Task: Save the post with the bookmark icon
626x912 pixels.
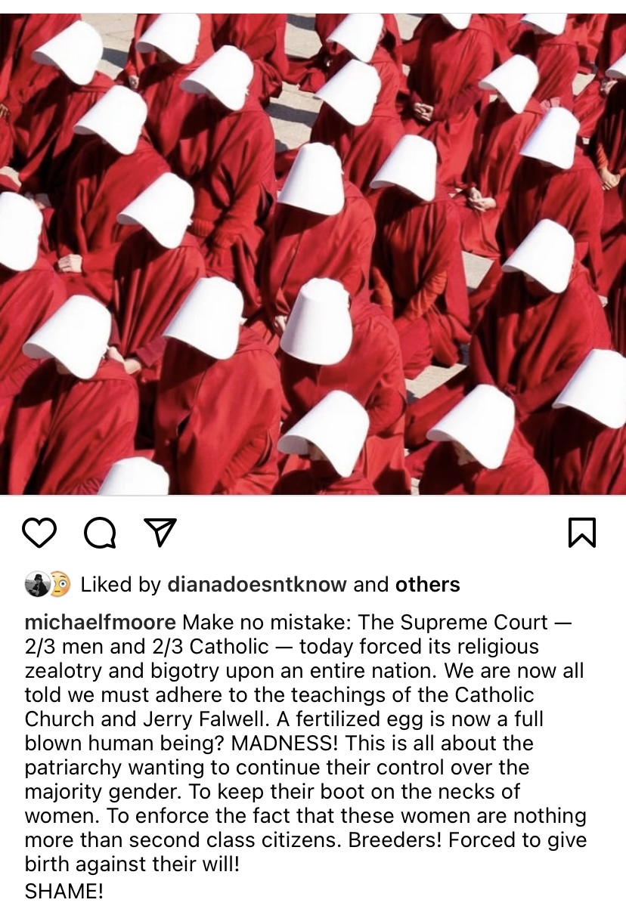Action: click(581, 533)
